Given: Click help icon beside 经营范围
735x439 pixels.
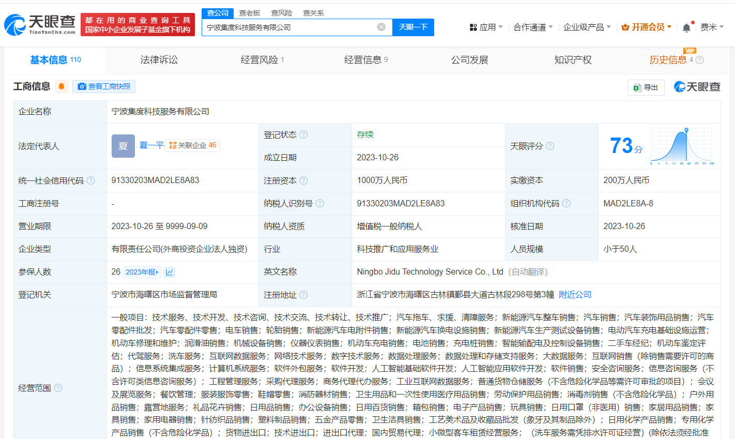Looking at the screenshot, I should pos(58,388).
